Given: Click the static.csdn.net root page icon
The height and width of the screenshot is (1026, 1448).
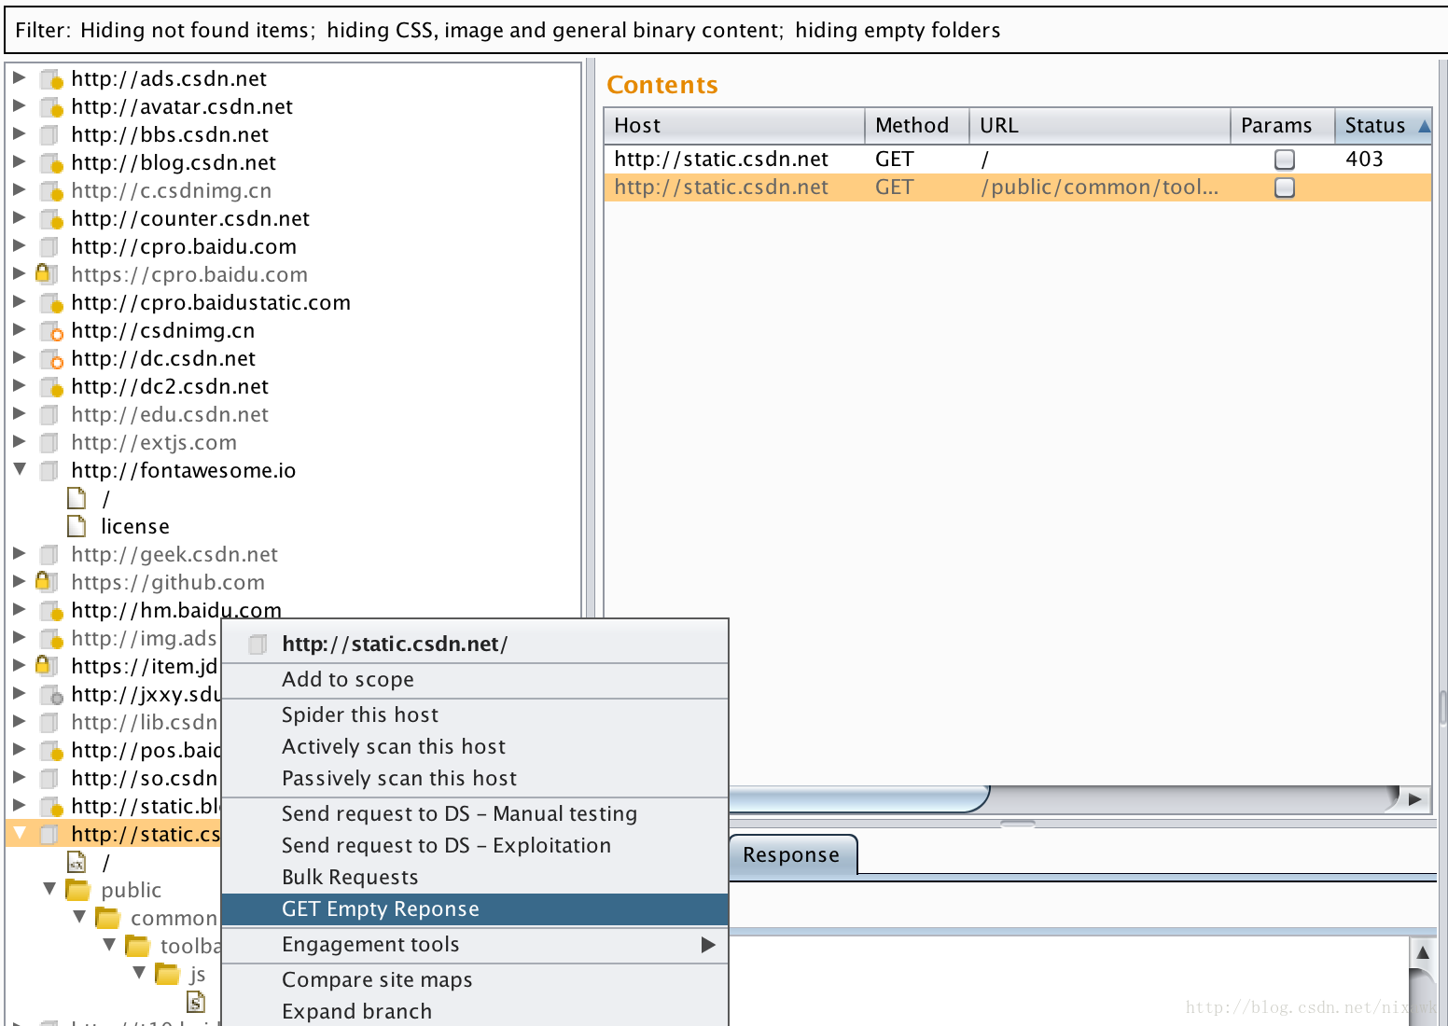Looking at the screenshot, I should point(77,862).
